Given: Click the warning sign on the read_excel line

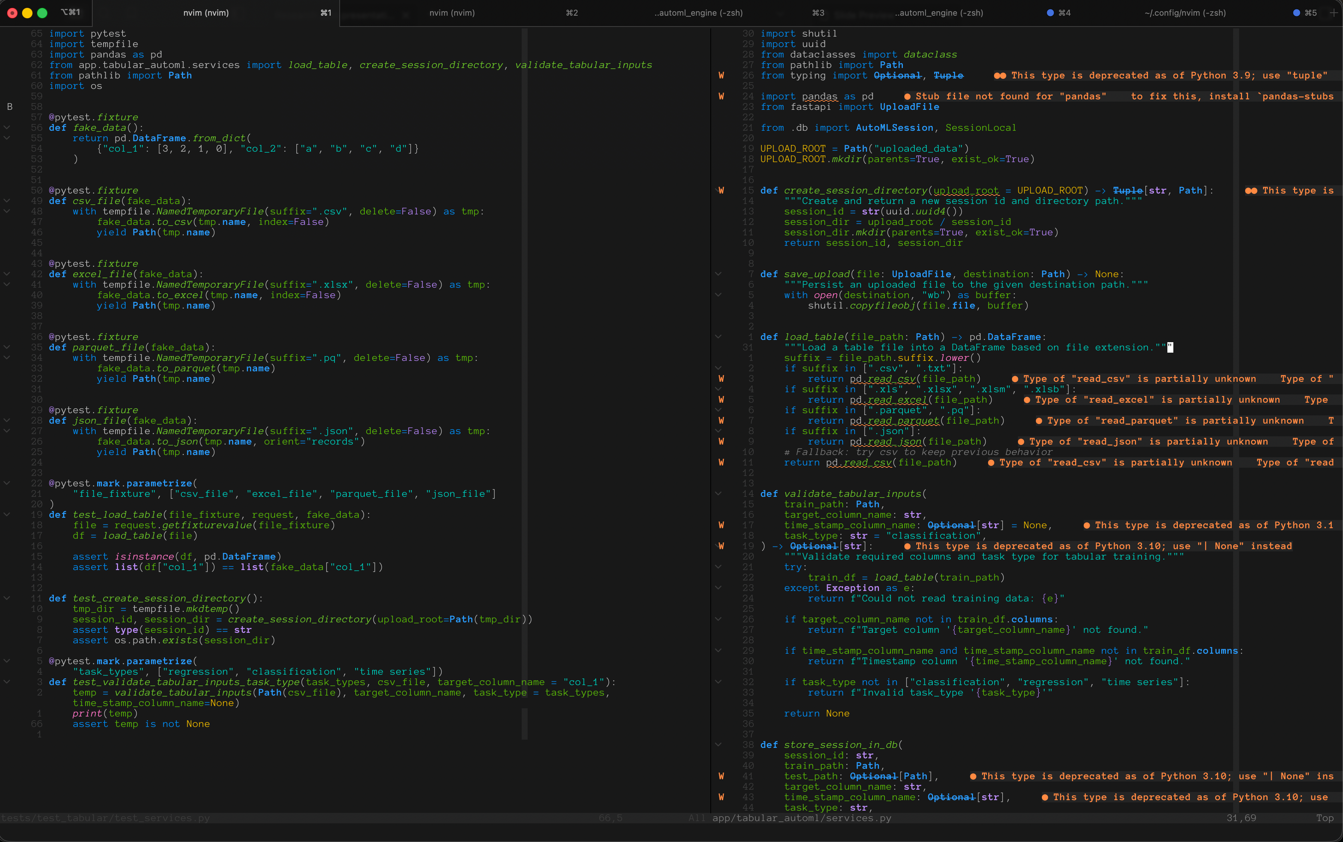Looking at the screenshot, I should pos(721,400).
